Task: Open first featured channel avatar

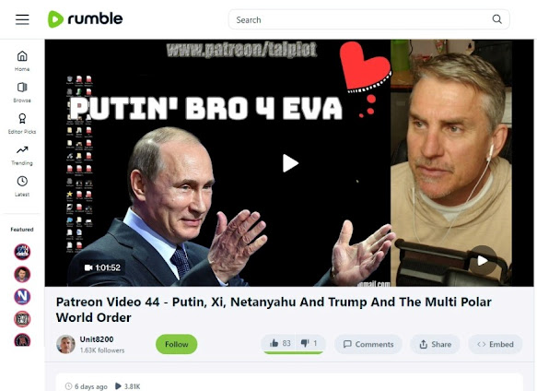Action: pyautogui.click(x=22, y=252)
